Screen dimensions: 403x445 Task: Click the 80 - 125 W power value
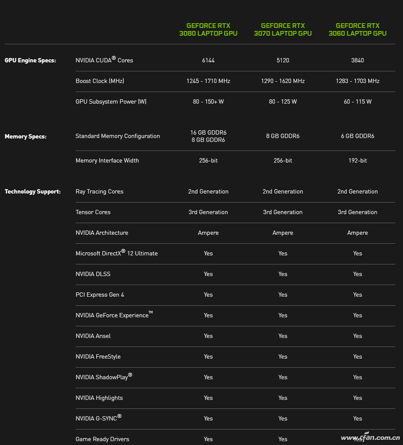(283, 101)
